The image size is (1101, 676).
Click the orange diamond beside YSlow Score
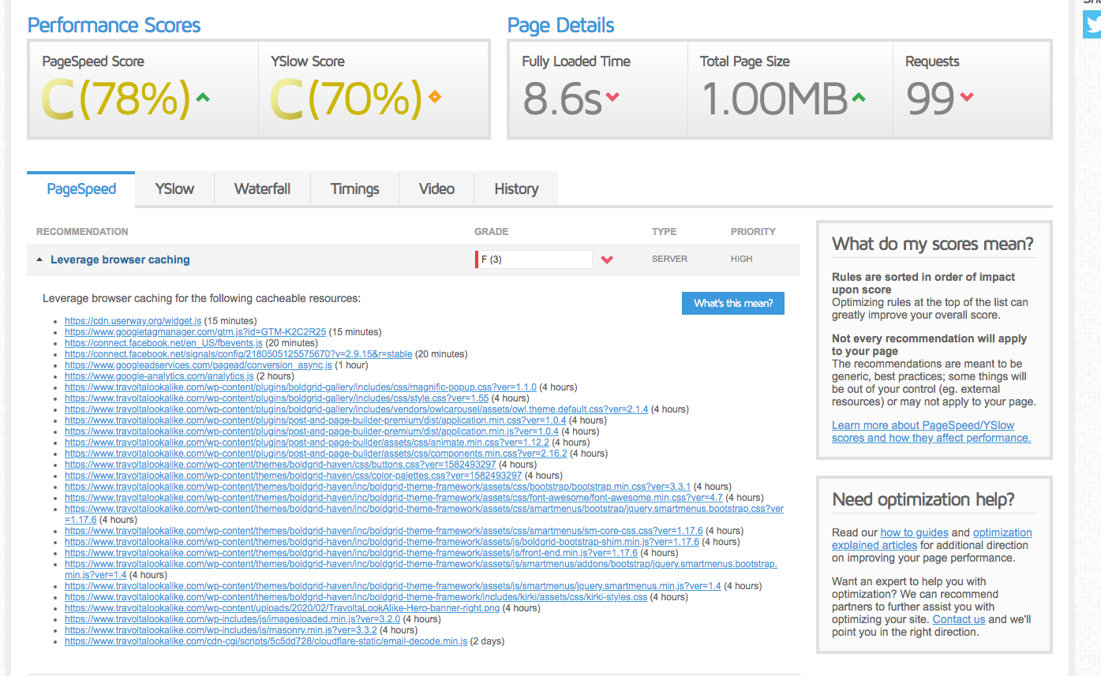(433, 97)
